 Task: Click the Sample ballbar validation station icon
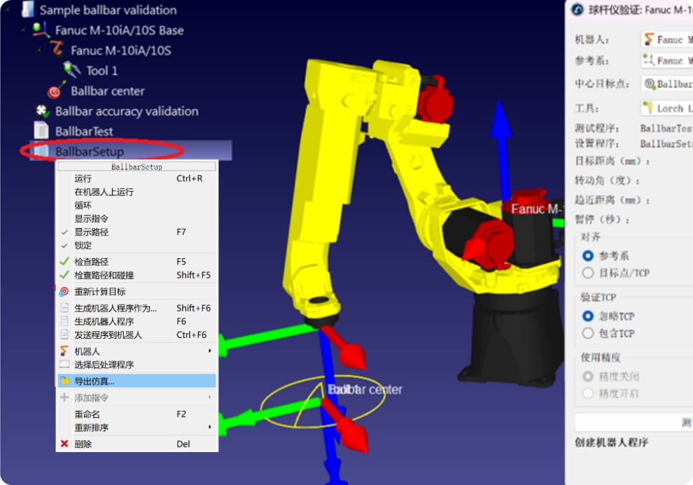coord(27,10)
